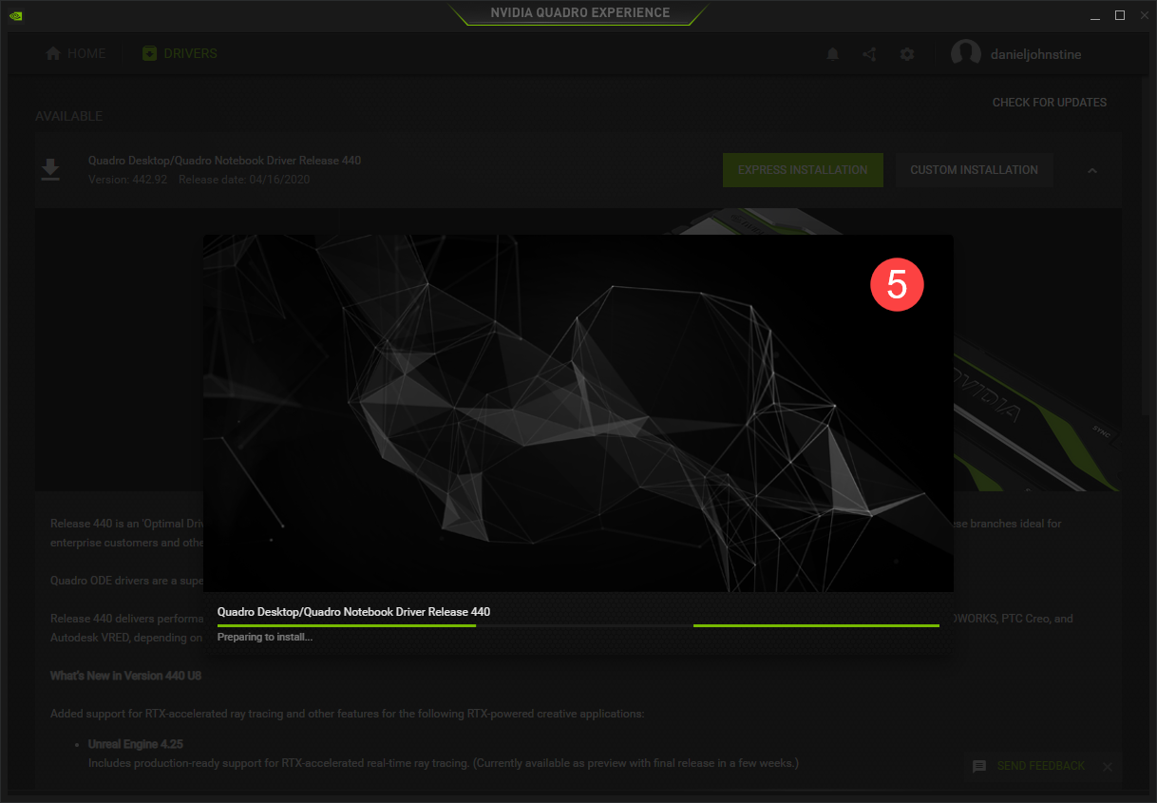
Task: Click the Send Feedback chat icon
Action: tap(979, 766)
